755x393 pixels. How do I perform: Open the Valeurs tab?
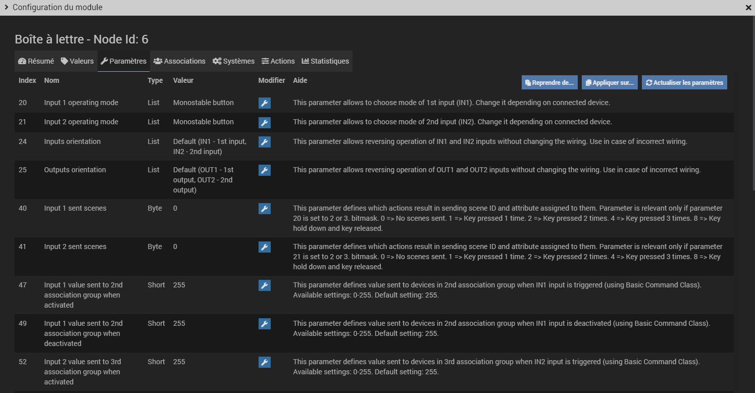pyautogui.click(x=77, y=61)
